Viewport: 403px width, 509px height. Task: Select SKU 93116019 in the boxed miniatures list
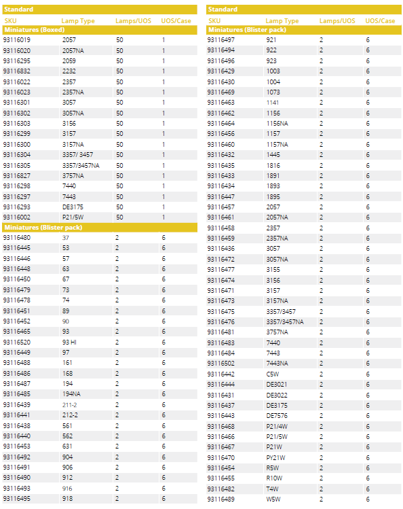tap(17, 40)
